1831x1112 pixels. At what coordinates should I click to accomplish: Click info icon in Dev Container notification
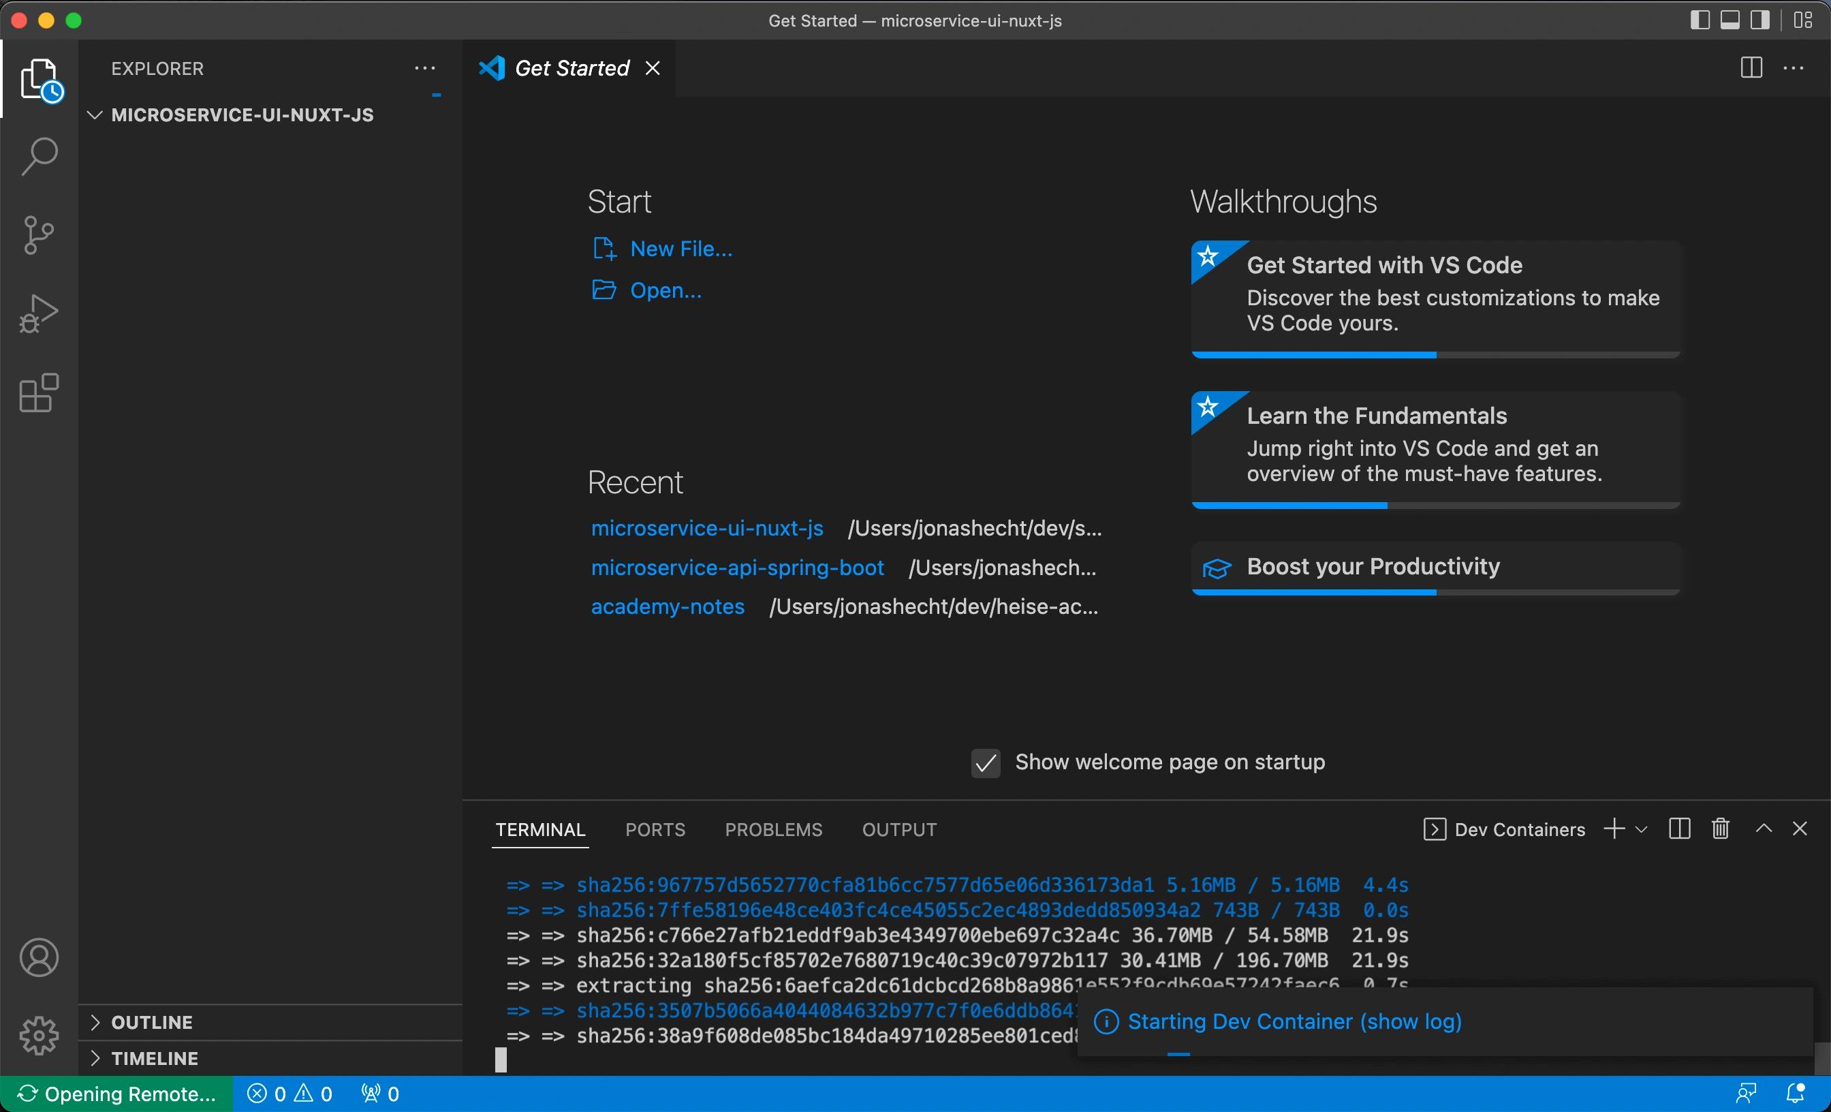pos(1106,1023)
